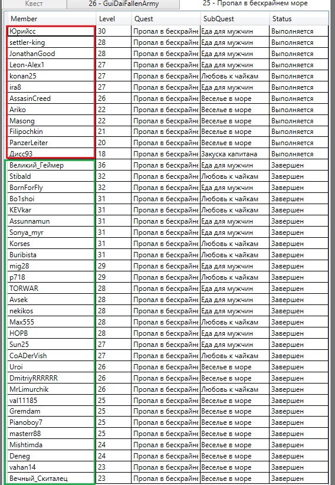
Task: Select member CoADerVish
Action: click(51, 356)
